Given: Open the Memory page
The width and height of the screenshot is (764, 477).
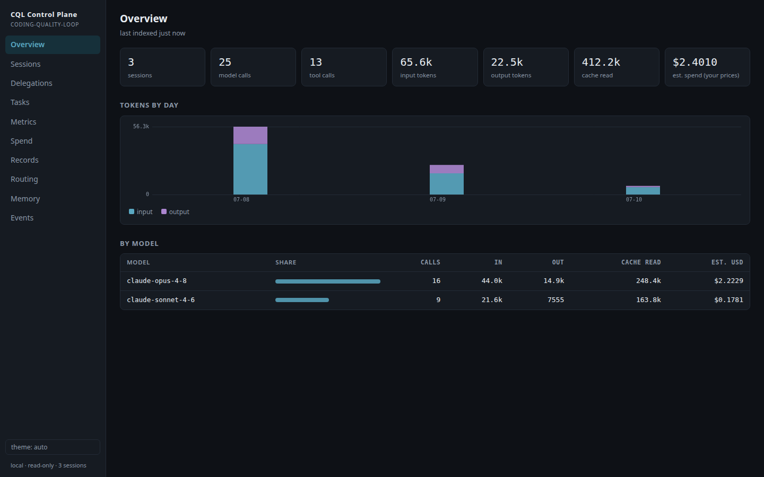Looking at the screenshot, I should coord(53,199).
